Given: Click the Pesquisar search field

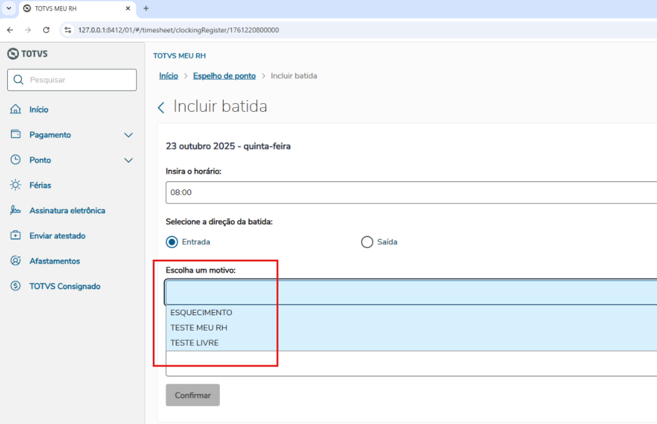Looking at the screenshot, I should tap(72, 79).
